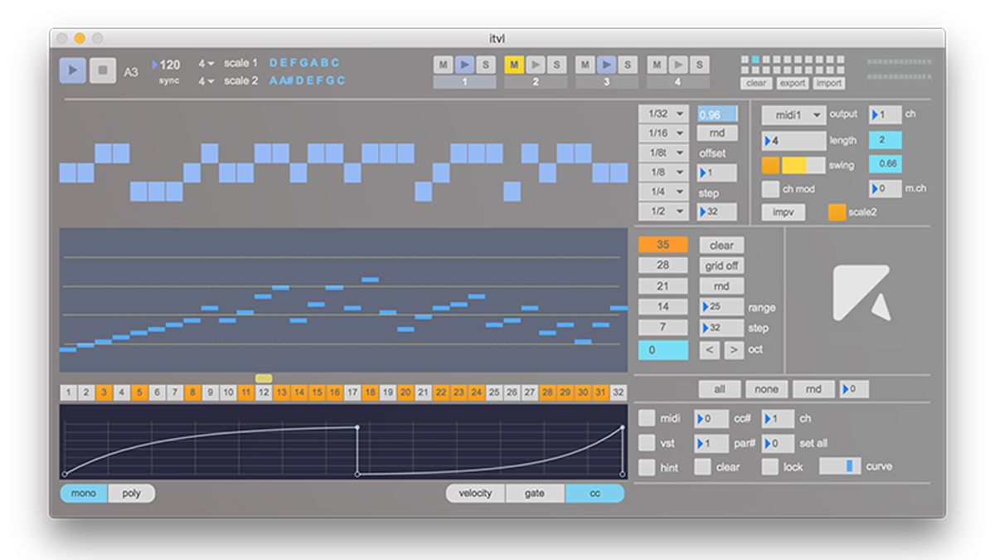The width and height of the screenshot is (995, 560).
Task: Enable the lock checkbox
Action: coord(769,465)
